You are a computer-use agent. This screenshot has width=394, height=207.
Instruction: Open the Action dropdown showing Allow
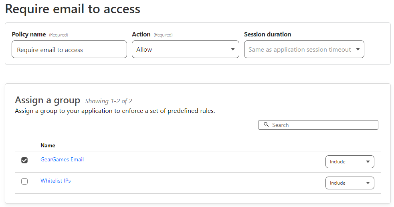click(x=184, y=49)
